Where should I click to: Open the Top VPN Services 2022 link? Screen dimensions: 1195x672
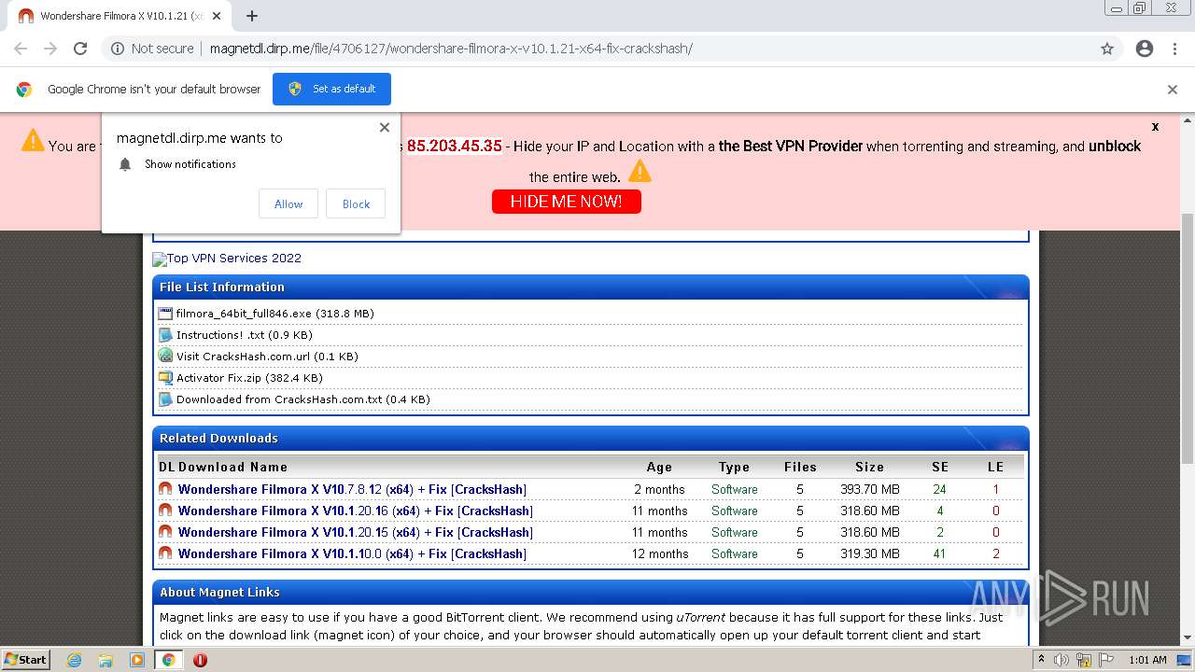[227, 259]
